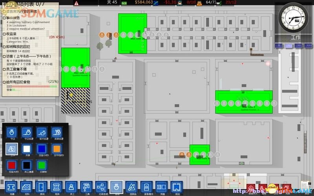This screenshot has width=314, height=196.
Task: Open the Contraband (违禁品) view
Action: pos(131,187)
